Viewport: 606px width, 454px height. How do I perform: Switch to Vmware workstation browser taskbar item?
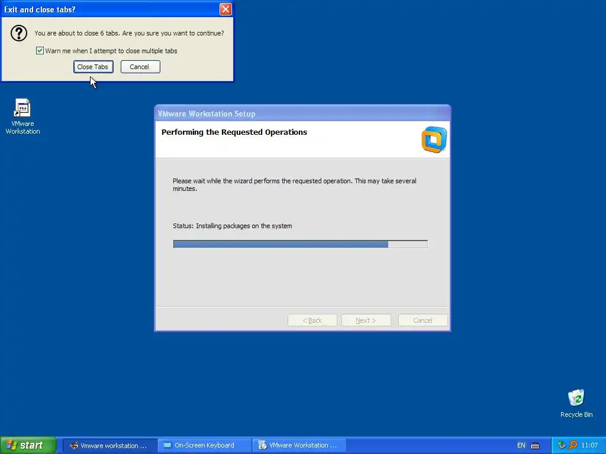[x=109, y=446]
